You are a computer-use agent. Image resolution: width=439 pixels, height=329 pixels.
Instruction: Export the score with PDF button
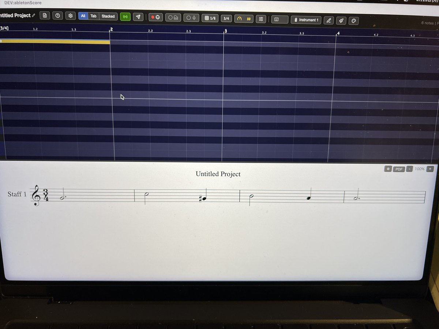[399, 169]
